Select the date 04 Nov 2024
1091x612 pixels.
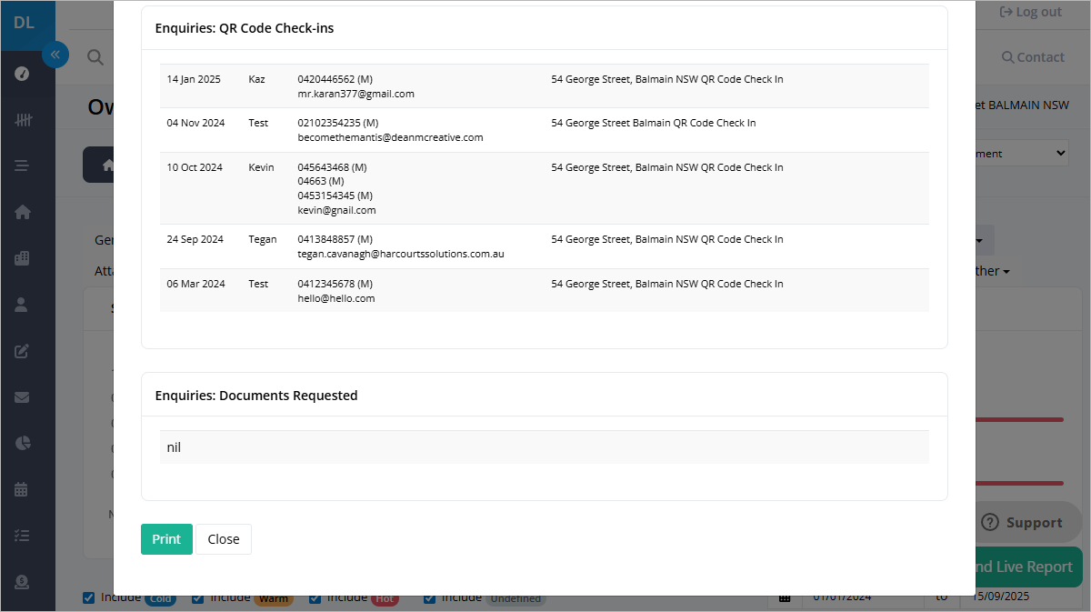tap(195, 123)
